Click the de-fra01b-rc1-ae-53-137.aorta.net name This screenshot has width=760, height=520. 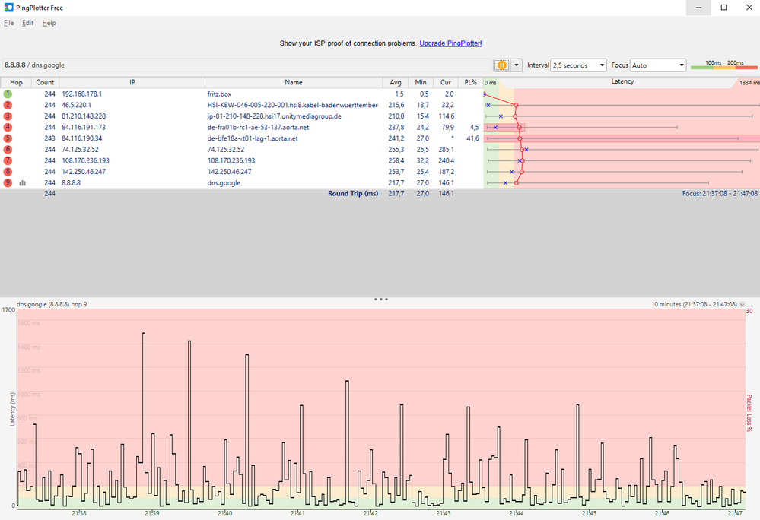click(x=259, y=127)
